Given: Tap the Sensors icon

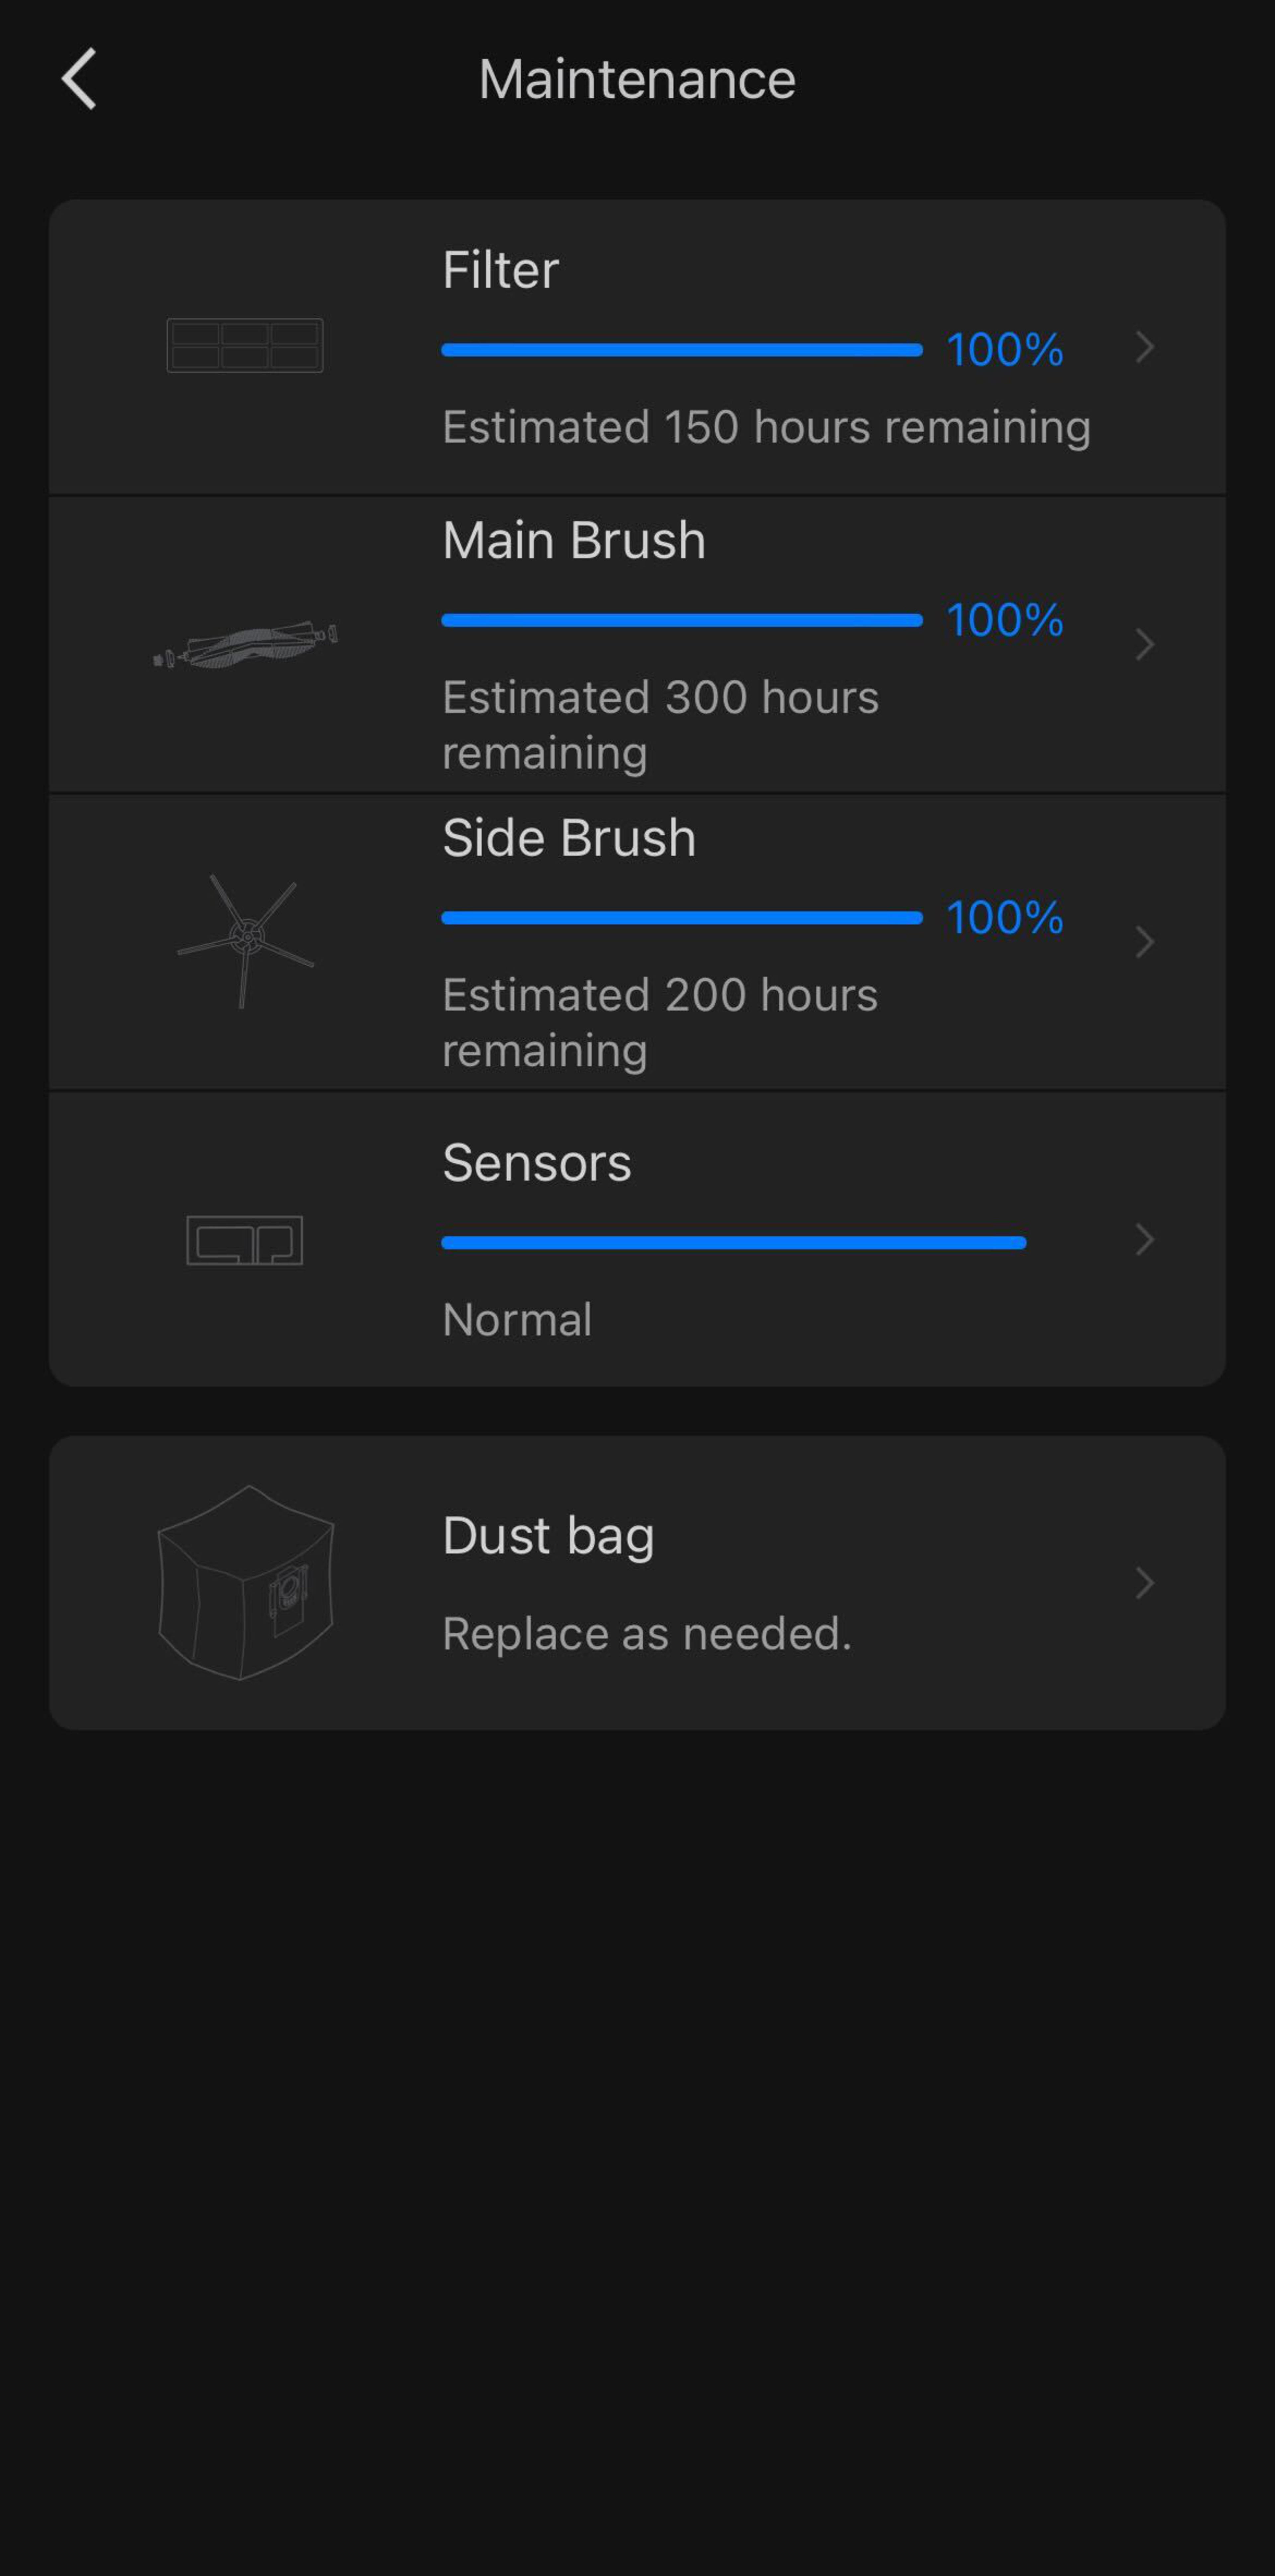Looking at the screenshot, I should pyautogui.click(x=245, y=1240).
